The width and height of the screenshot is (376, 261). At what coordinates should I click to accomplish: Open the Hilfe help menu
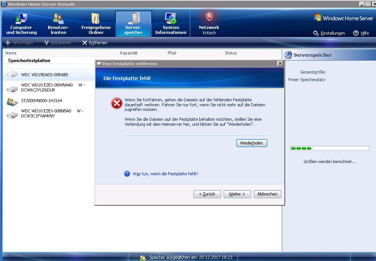[361, 33]
